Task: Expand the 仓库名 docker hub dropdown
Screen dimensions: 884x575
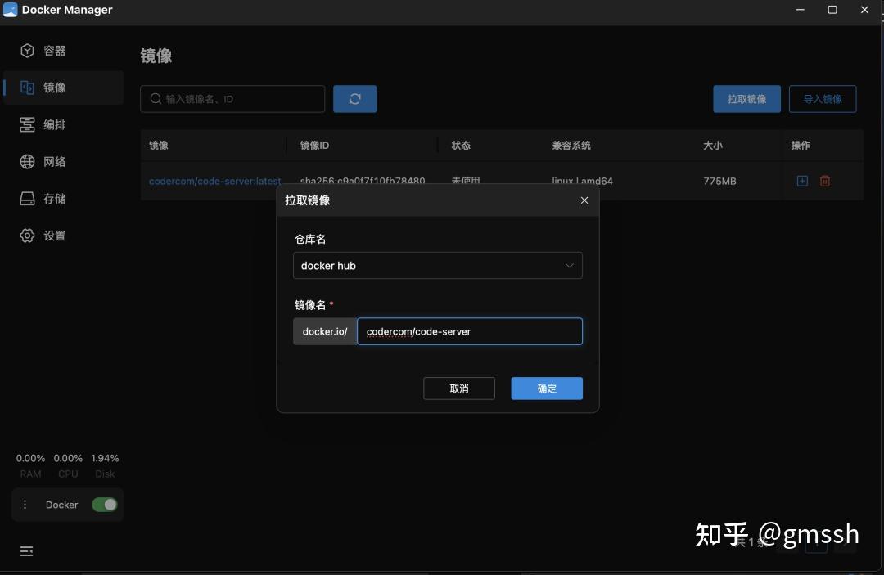Action: 437,265
